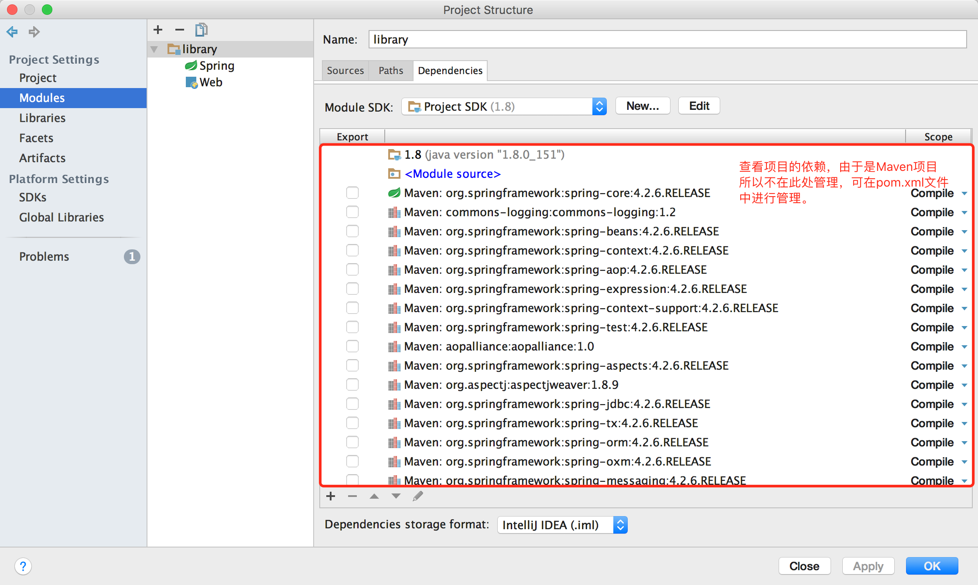Go back with the left arrow icon
The height and width of the screenshot is (585, 978).
click(x=12, y=32)
